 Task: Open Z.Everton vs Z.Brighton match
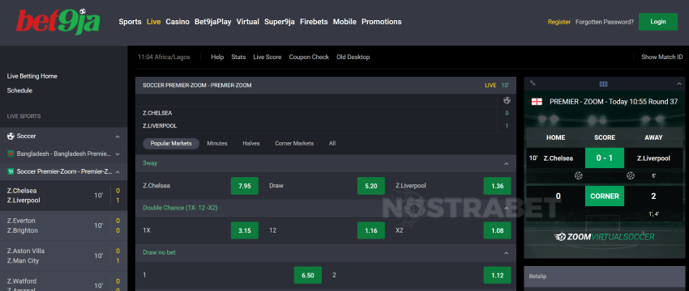coord(64,226)
